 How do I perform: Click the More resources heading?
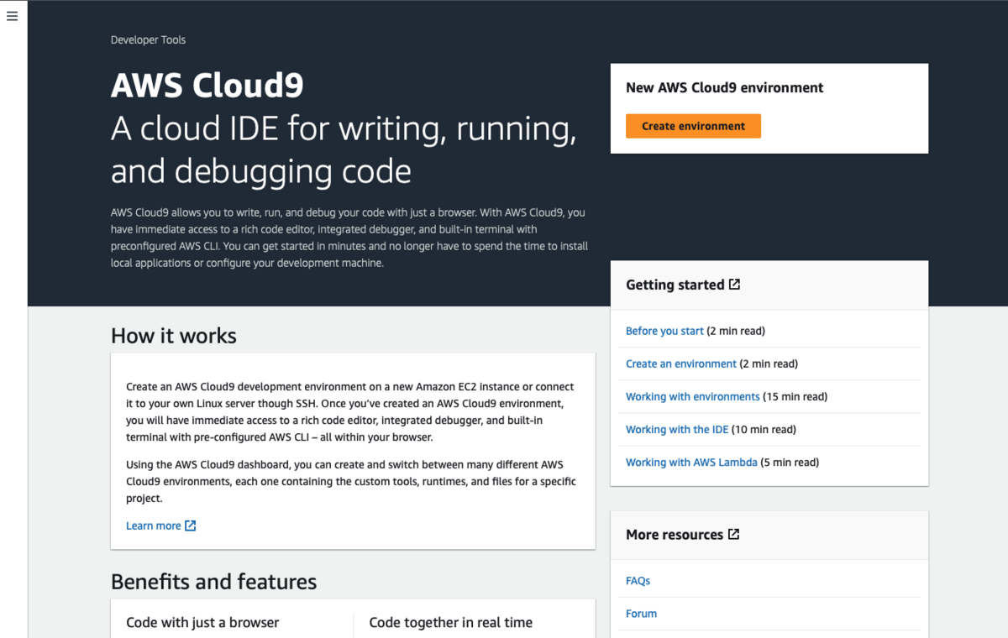coord(675,534)
